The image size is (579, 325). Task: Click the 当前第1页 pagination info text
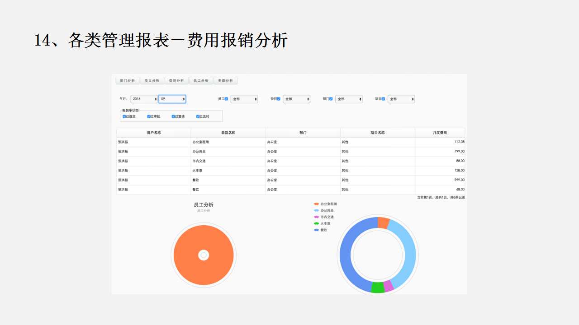441,197
